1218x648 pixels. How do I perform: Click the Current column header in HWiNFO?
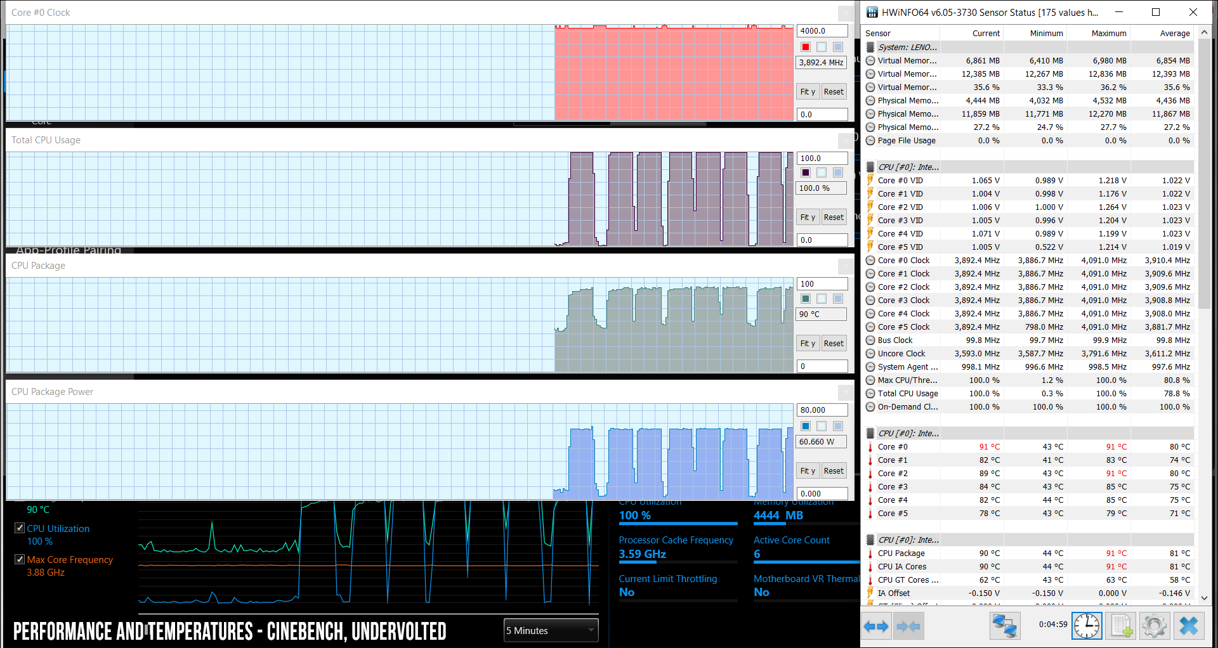pos(971,33)
